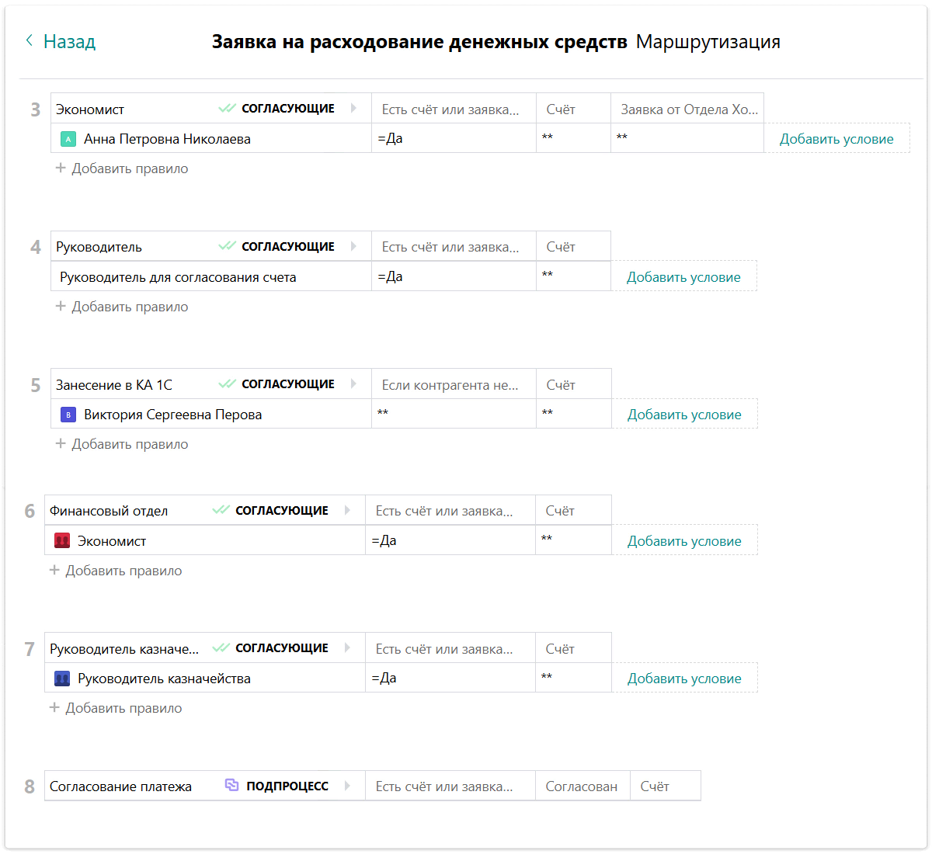Click the Заявка от Отдела Хо... column header
The image size is (932, 854).
(x=689, y=109)
